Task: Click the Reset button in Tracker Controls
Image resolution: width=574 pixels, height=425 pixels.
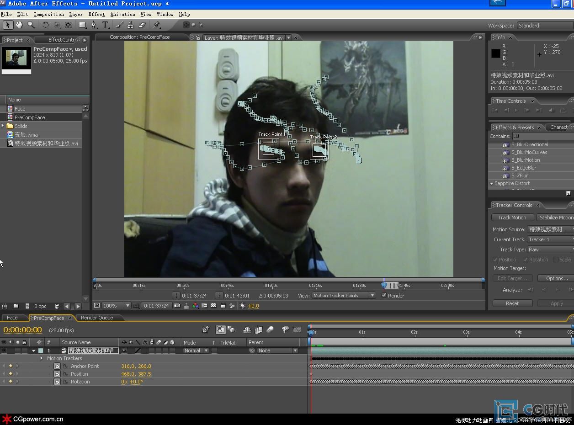Action: click(512, 303)
